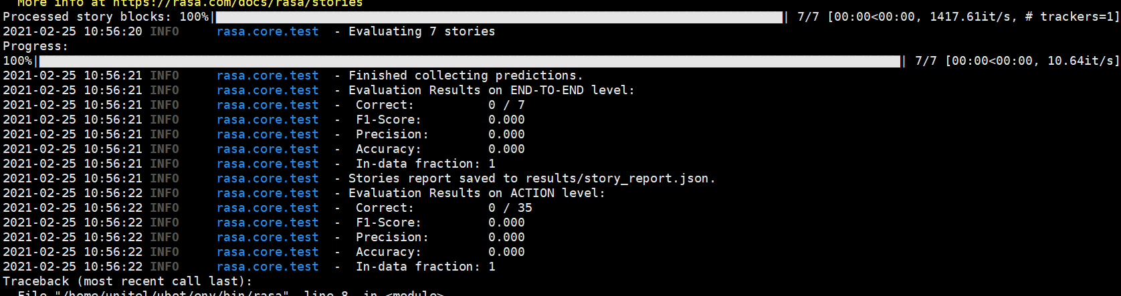Click 'Processed story blocks: 100%' label
This screenshot has width=1121, height=296.
(106, 17)
